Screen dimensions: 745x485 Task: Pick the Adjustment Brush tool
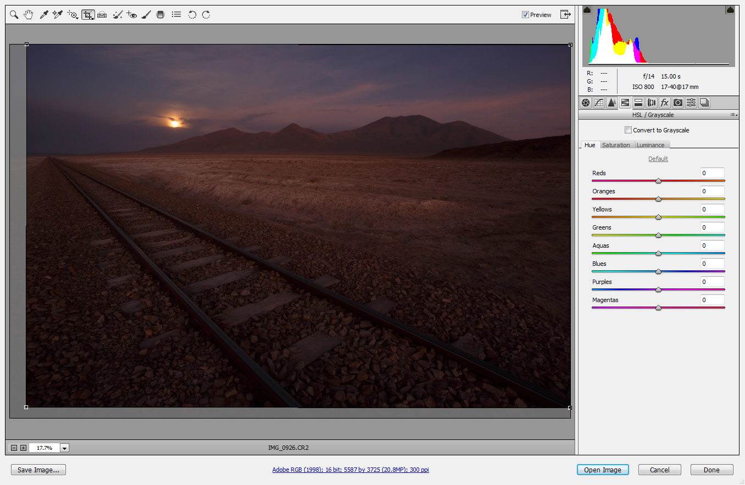pos(146,15)
